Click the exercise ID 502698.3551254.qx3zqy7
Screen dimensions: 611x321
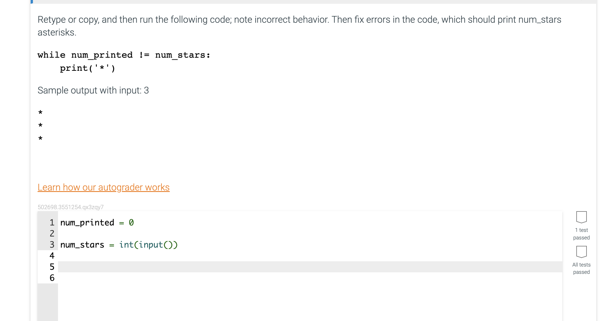(x=71, y=207)
